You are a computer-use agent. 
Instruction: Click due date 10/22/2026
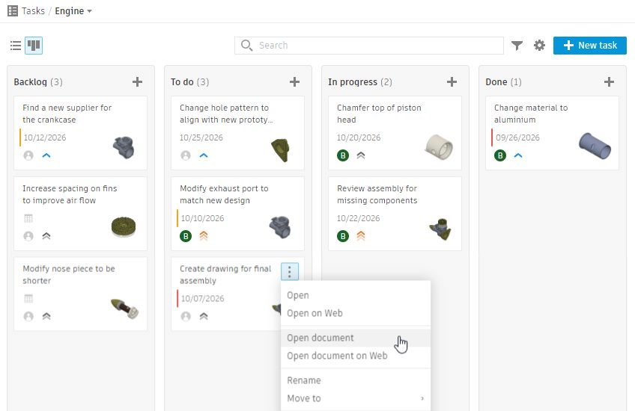pos(359,219)
